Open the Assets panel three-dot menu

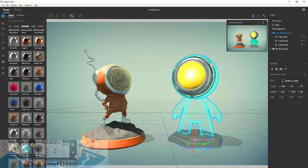tap(43, 15)
